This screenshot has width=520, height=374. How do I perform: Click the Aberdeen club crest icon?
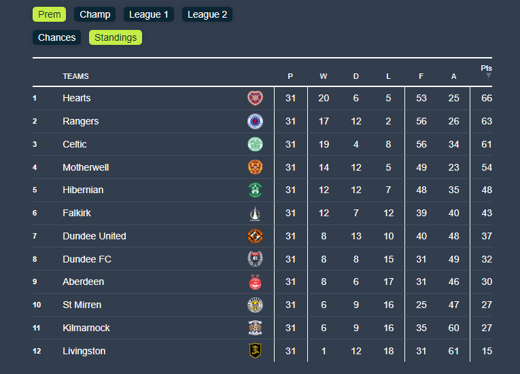pos(255,282)
